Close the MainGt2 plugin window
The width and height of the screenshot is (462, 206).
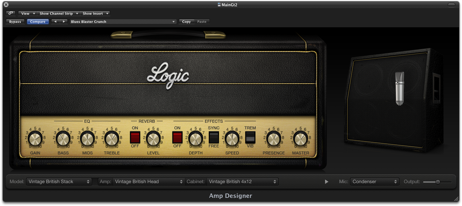6,4
